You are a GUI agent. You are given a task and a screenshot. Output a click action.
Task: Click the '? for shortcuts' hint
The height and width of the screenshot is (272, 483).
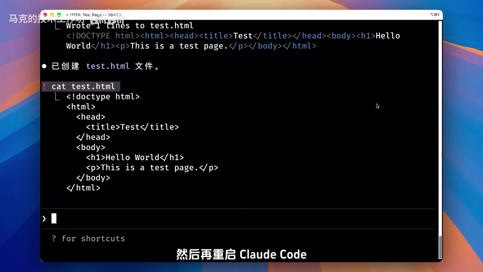pyautogui.click(x=88, y=238)
